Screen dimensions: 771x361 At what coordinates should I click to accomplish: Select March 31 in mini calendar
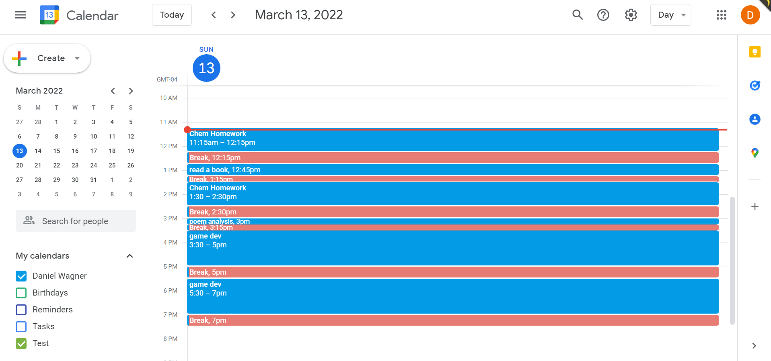point(94,180)
